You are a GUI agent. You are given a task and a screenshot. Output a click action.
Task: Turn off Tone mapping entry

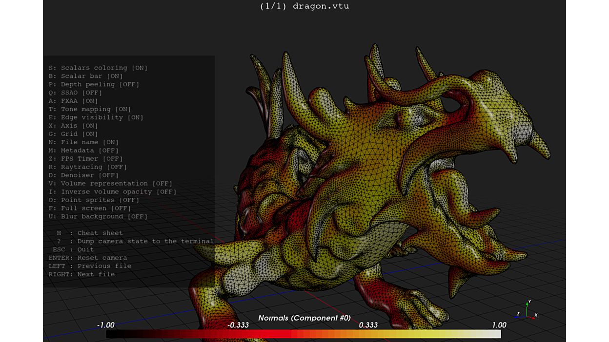[90, 109]
